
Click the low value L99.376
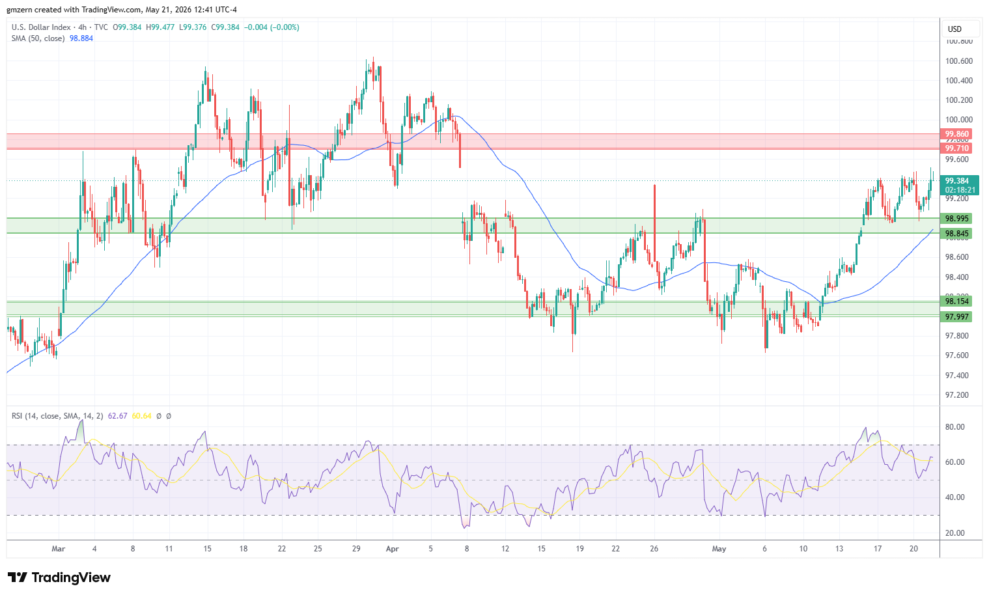click(x=193, y=27)
